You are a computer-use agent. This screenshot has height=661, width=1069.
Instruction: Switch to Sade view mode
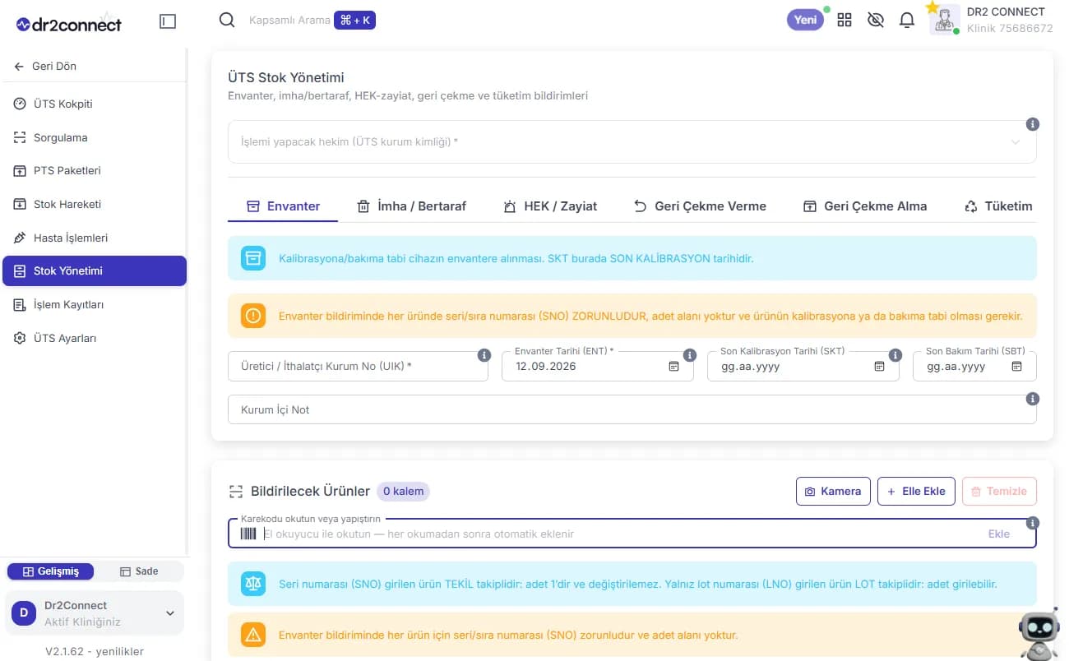(139, 571)
